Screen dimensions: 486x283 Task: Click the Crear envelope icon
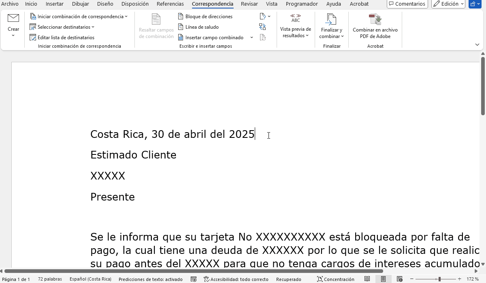tap(13, 18)
